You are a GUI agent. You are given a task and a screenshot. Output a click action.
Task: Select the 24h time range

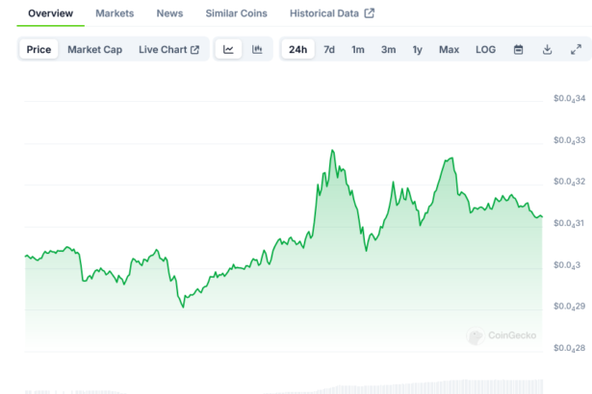coord(298,49)
